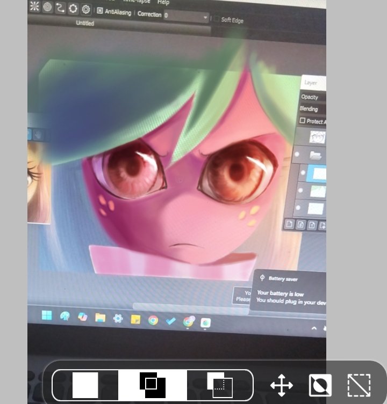
Task: Open the second Chrome profile taskbar icon
Action: (x=189, y=321)
